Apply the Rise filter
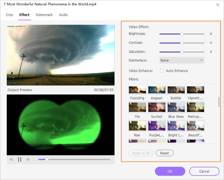 point(137,126)
